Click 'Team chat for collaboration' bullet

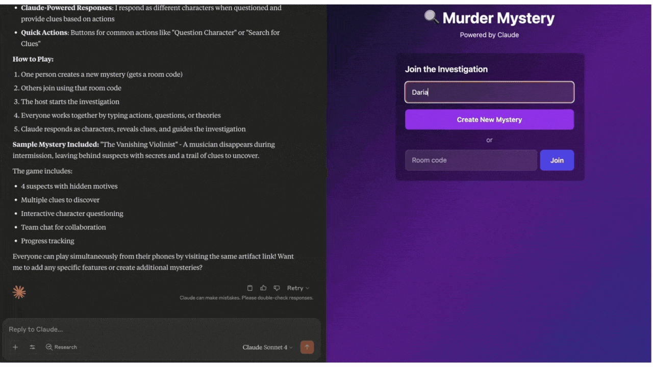63,227
